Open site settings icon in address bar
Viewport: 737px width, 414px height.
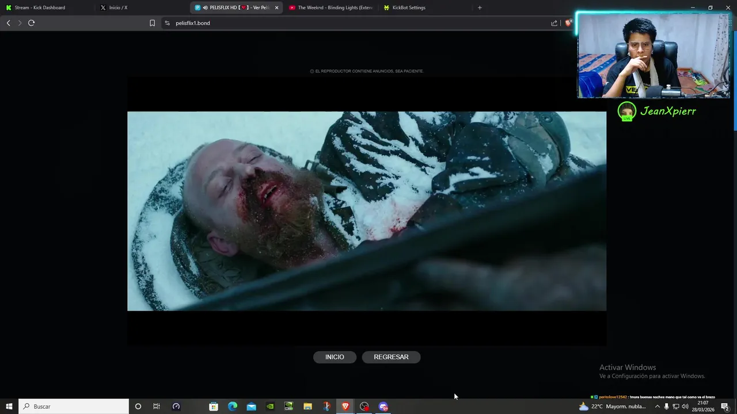tap(167, 23)
